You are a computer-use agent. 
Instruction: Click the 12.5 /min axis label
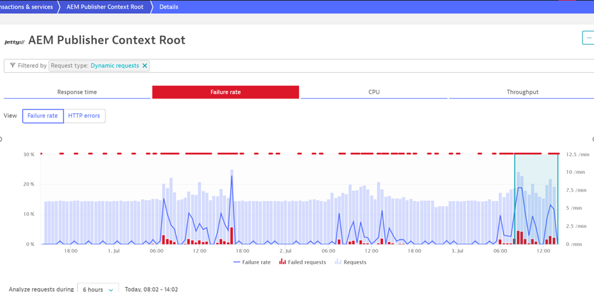click(x=578, y=154)
